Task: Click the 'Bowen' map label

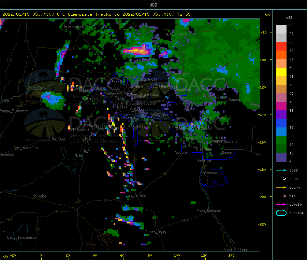Action: pos(227,153)
